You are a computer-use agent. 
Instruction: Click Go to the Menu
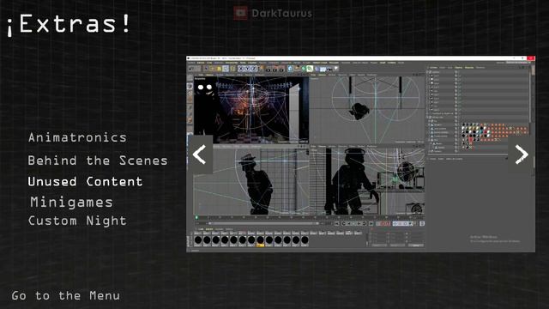click(66, 295)
